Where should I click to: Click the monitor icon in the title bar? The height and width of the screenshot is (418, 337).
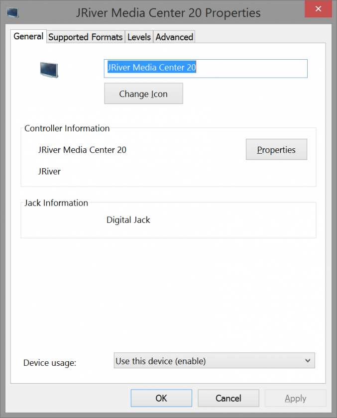click(x=12, y=12)
